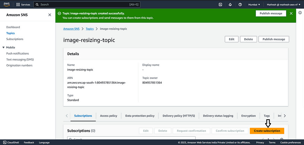Open Subscriptions in the sidebar
Image resolution: width=304 pixels, height=145 pixels.
click(15, 39)
